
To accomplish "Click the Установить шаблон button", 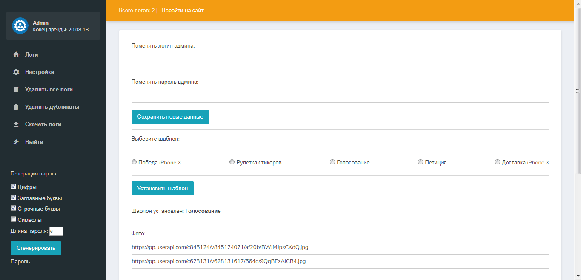I will (x=162, y=188).
